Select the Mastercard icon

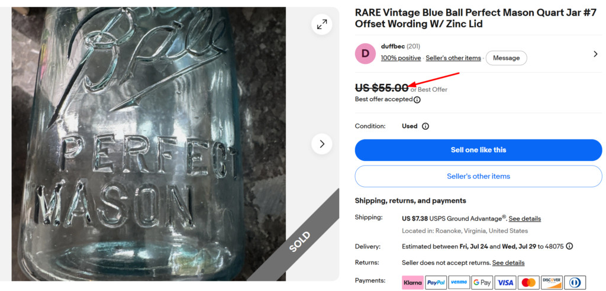click(528, 283)
